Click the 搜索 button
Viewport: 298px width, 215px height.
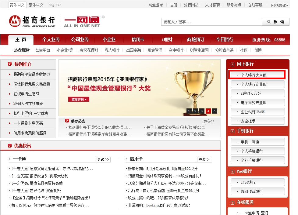275,22
